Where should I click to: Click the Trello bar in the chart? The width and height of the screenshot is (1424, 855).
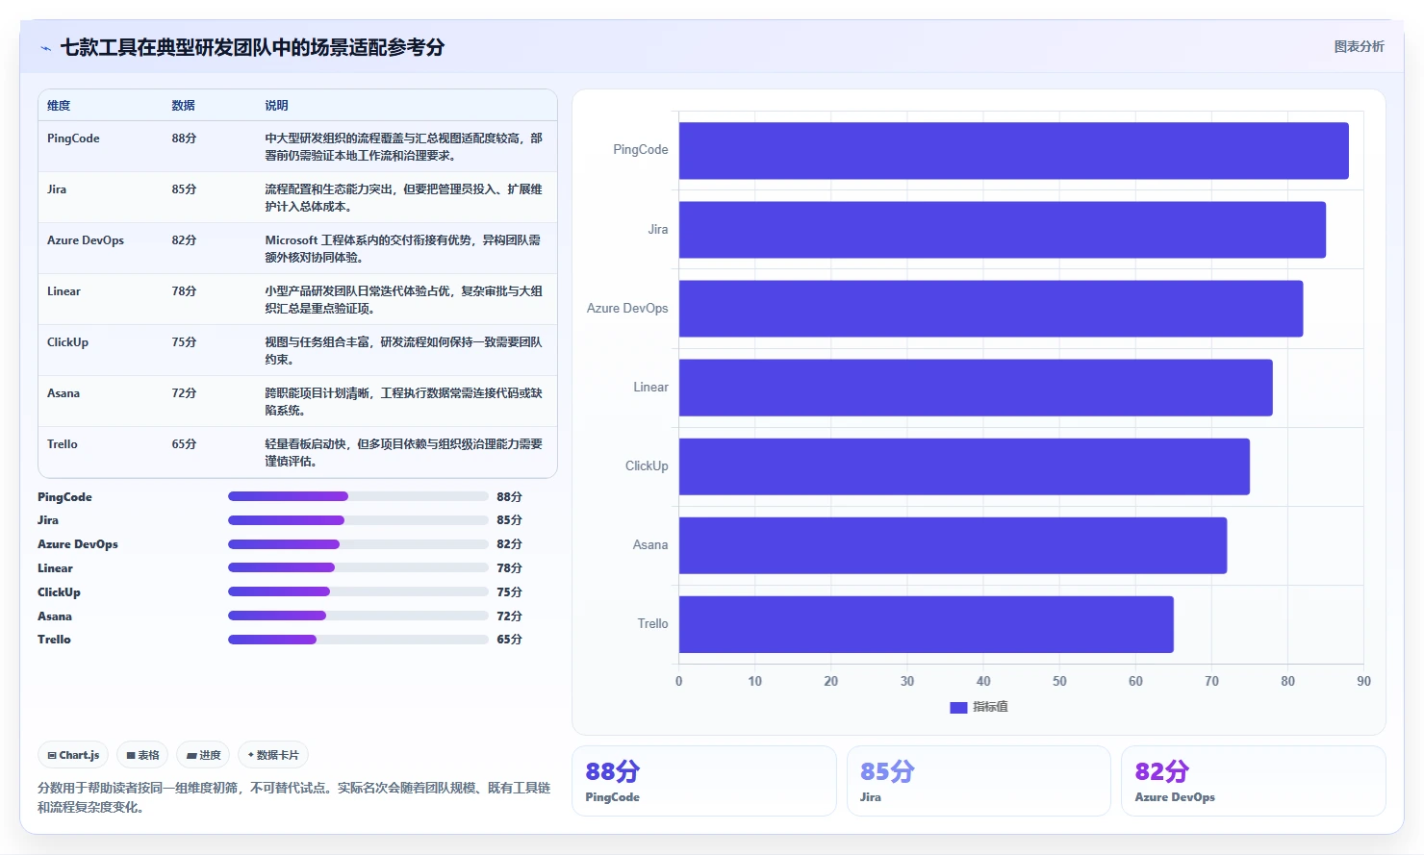point(926,624)
